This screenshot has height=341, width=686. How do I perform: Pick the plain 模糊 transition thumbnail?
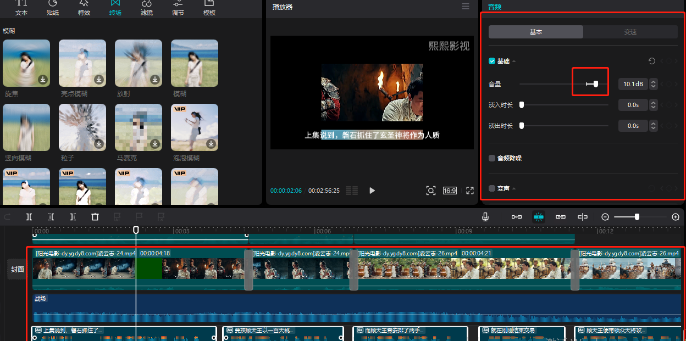[195, 63]
